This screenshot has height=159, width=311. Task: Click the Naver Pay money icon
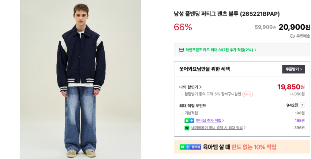[187, 128]
